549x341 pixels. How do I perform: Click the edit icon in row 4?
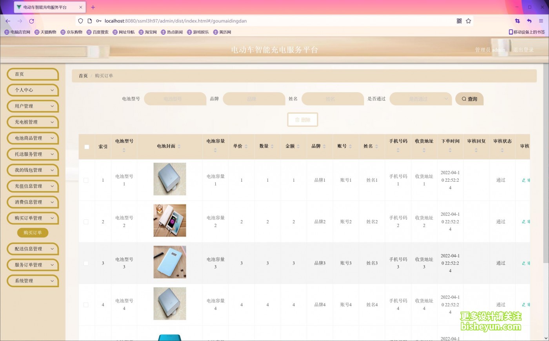[x=524, y=305]
